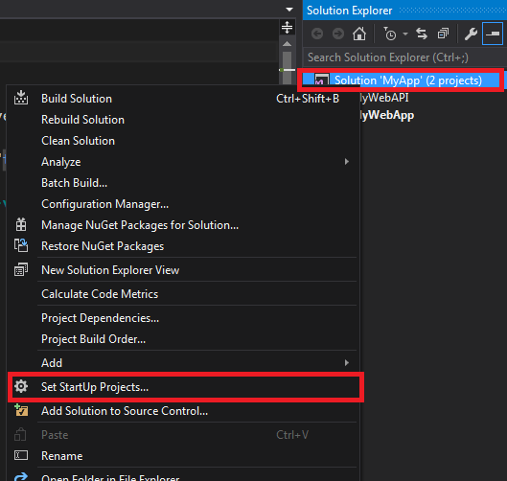507x481 pixels.
Task: Click the editor scrollbar up arrow
Action: (287, 44)
